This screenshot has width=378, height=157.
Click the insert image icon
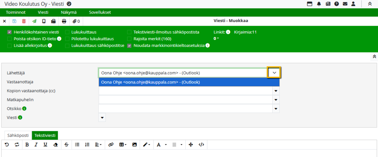(134, 145)
